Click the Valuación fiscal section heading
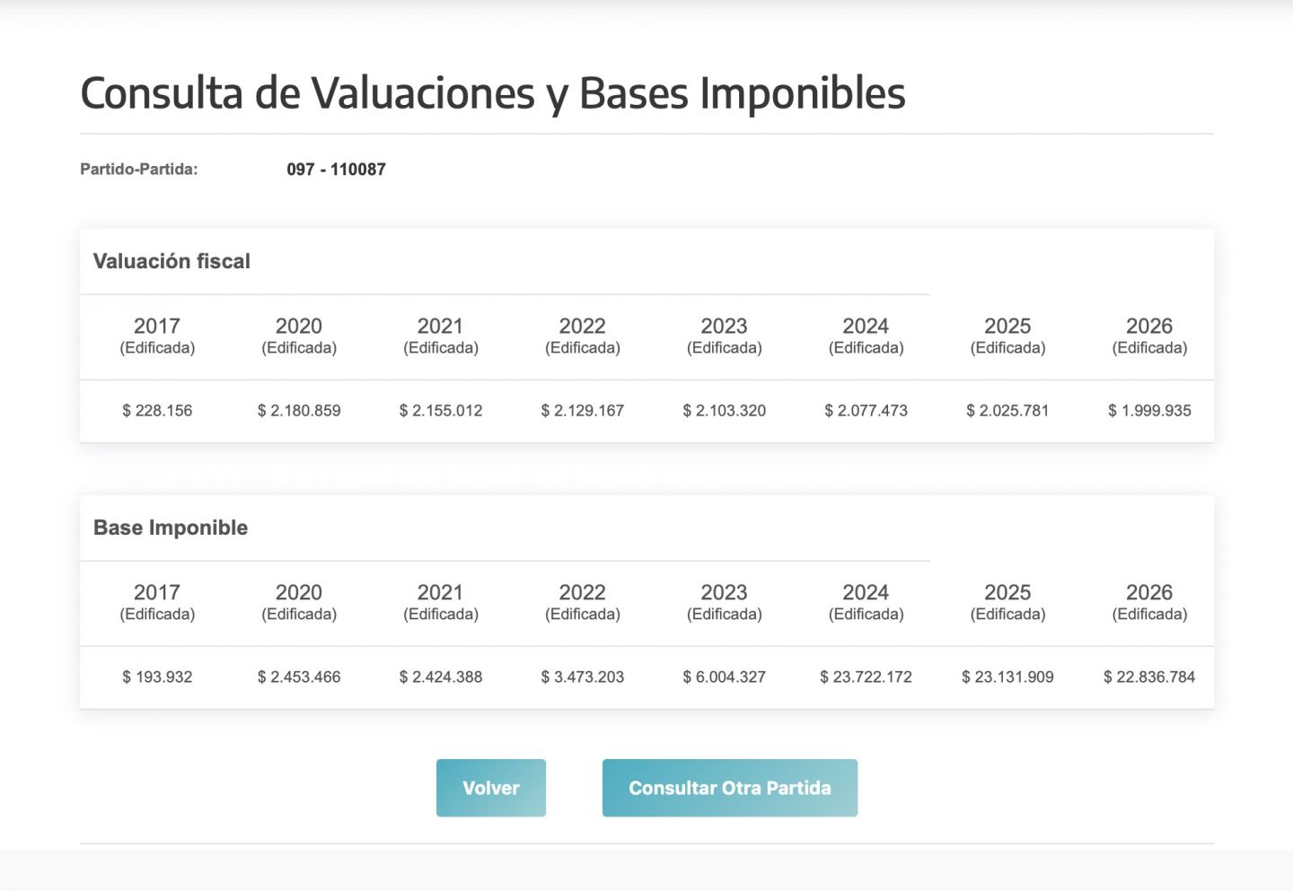 click(x=172, y=261)
